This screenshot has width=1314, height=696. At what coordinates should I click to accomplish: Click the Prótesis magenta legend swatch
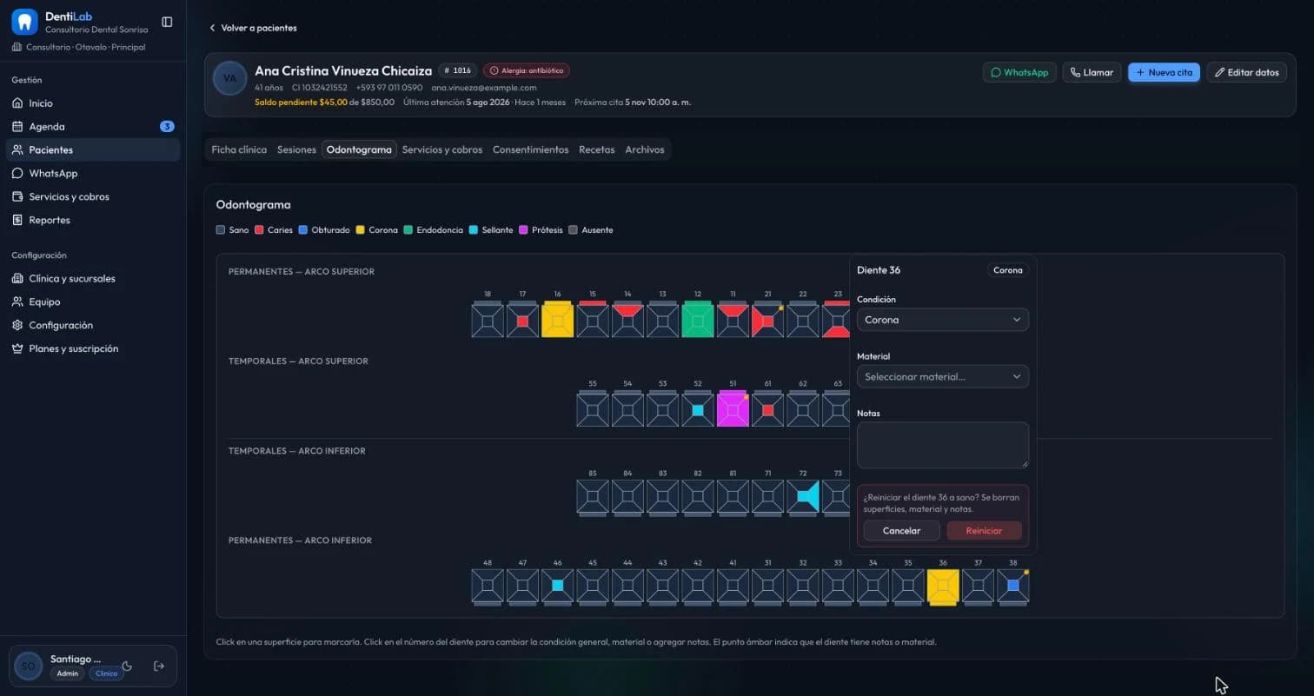tap(523, 230)
